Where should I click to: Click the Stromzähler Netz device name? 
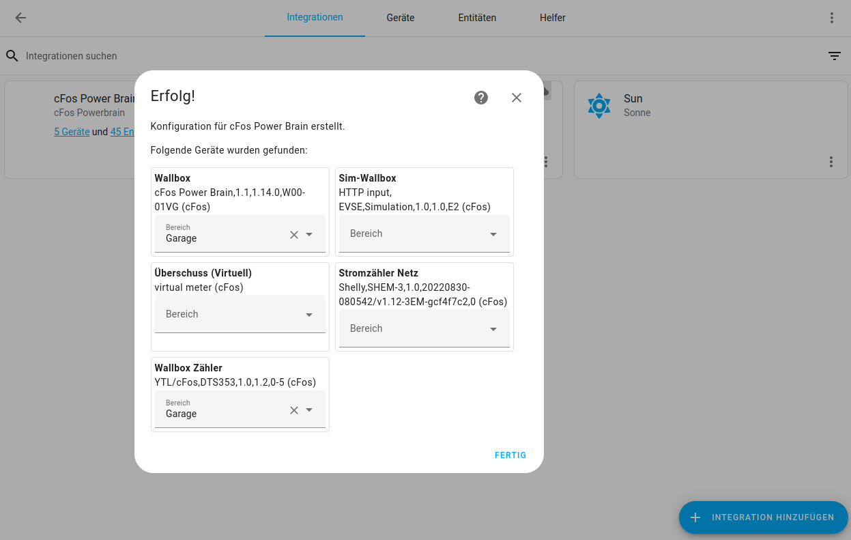(x=378, y=273)
